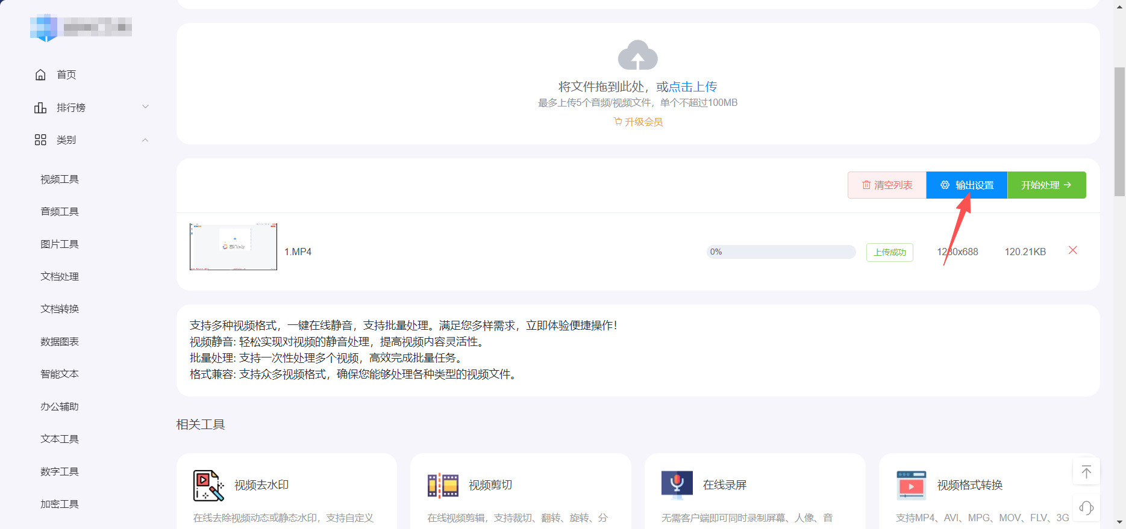Click the 1.MP4 video thumbnail
Screen dimensions: 1126x529
233,247
